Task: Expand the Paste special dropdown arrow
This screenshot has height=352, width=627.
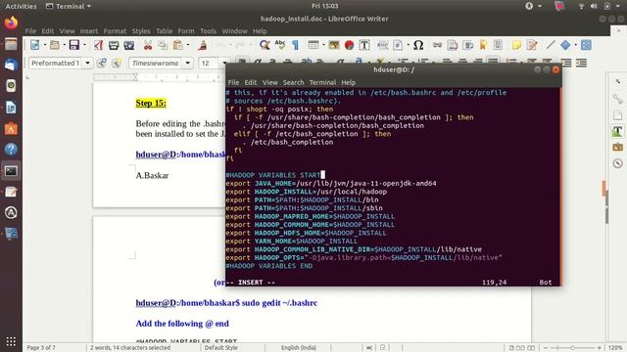Action: pyautogui.click(x=187, y=45)
